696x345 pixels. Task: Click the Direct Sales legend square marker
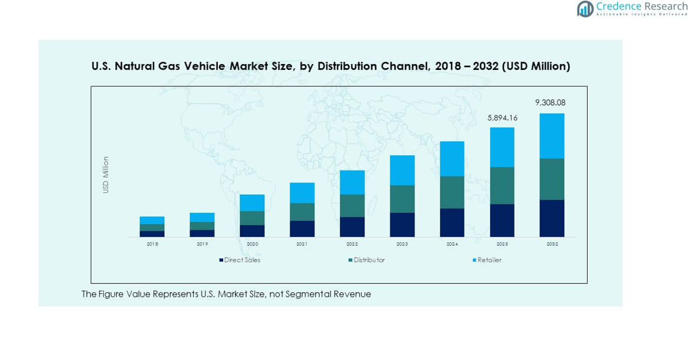click(221, 260)
